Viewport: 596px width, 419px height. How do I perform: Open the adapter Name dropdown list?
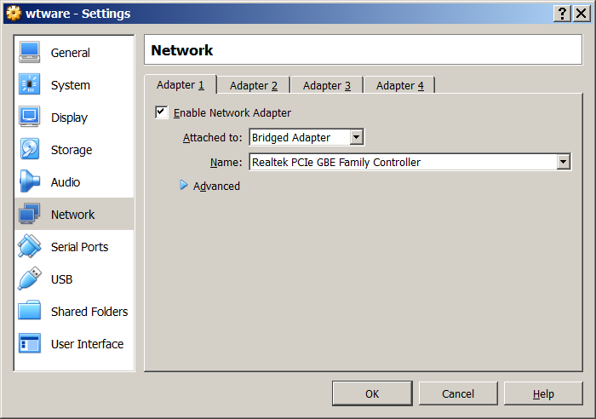[563, 162]
